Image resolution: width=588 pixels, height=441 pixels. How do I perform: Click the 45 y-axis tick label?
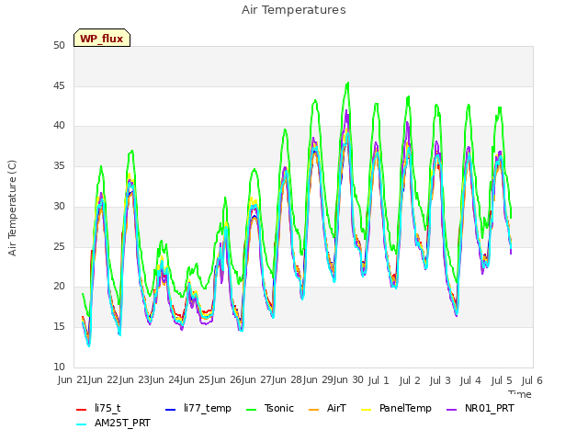59,85
